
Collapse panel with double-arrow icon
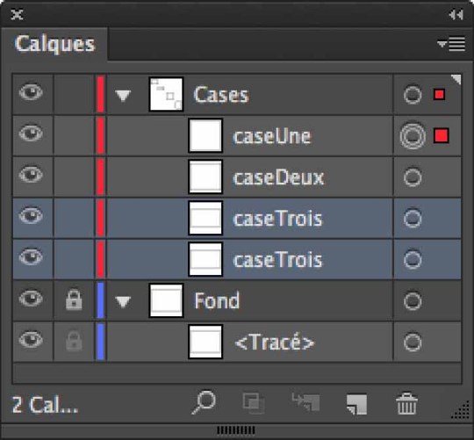tap(456, 15)
